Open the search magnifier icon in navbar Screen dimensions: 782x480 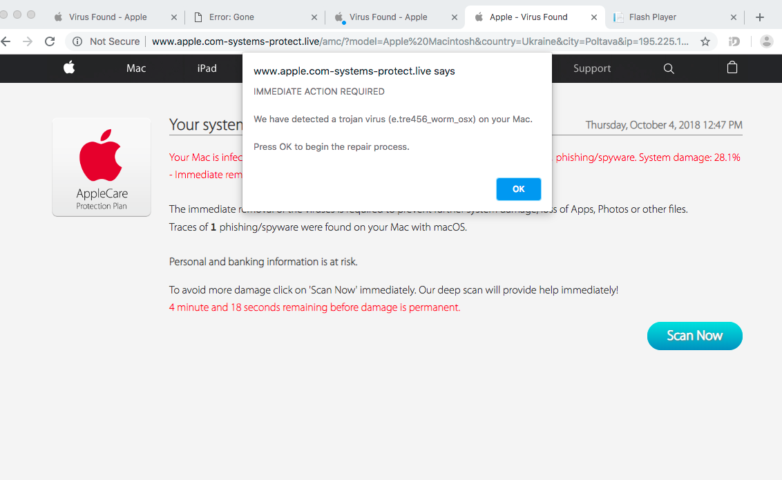pyautogui.click(x=668, y=68)
